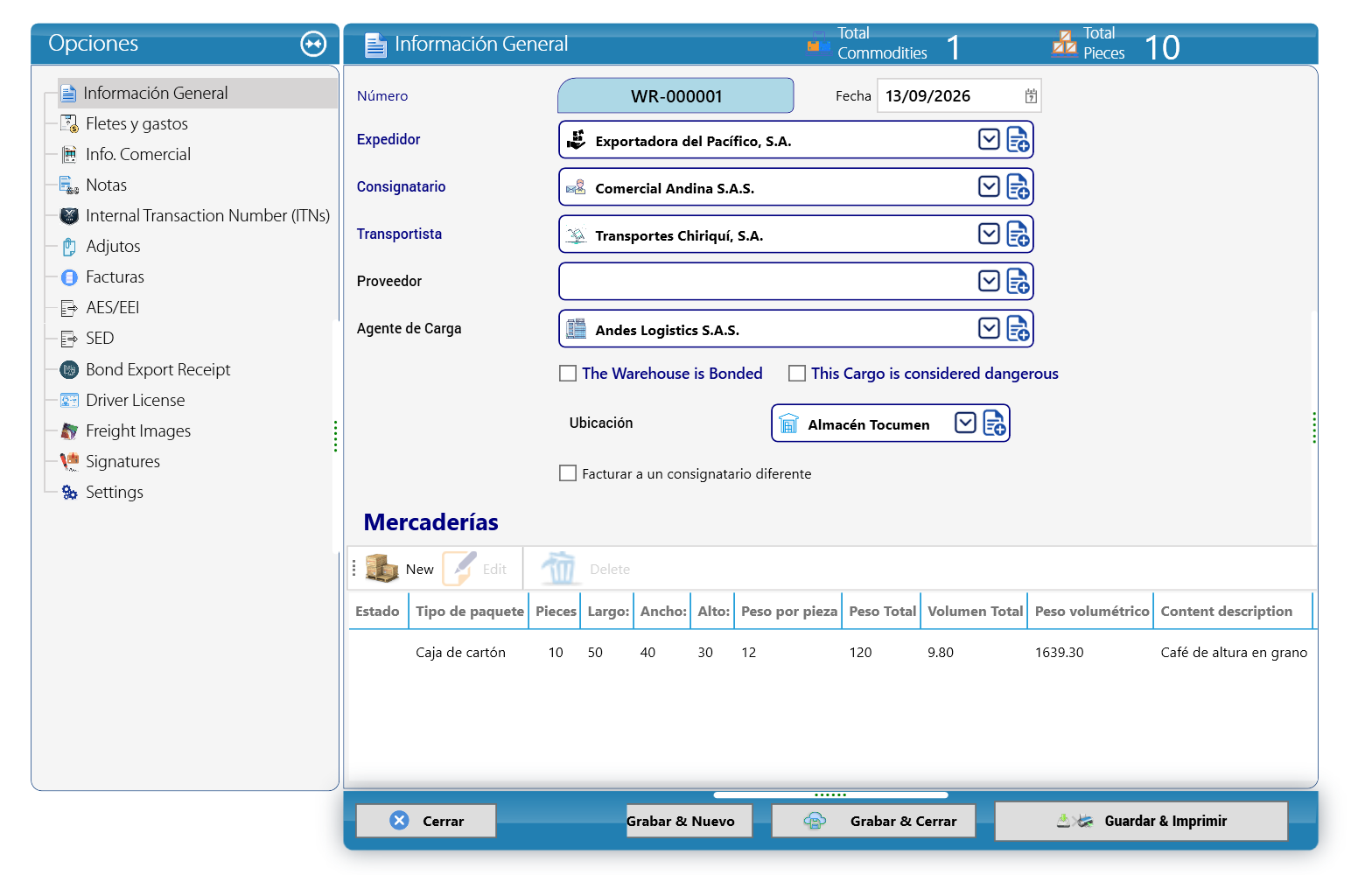Expand the Agente de Carga dropdown
The image size is (1365, 875).
click(989, 328)
